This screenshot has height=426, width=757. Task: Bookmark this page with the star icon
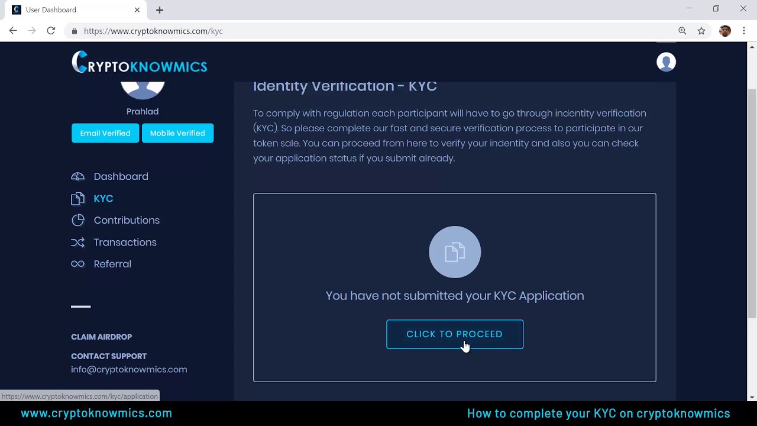pyautogui.click(x=701, y=31)
